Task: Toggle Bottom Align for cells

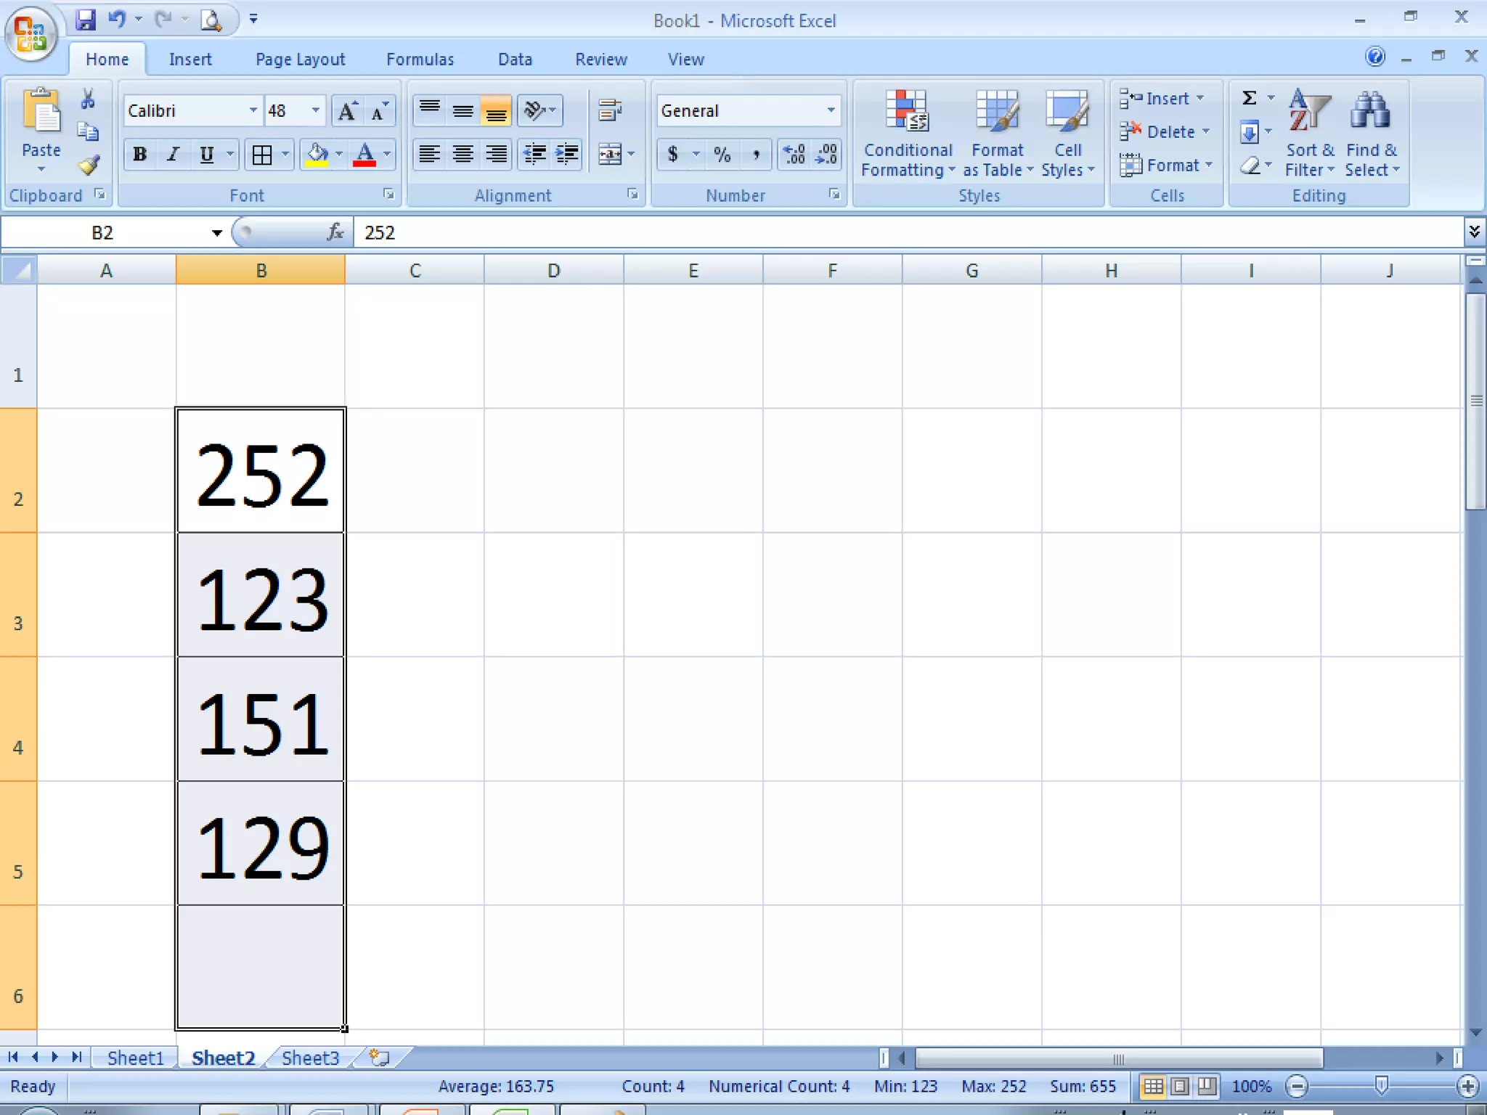Action: coord(496,111)
